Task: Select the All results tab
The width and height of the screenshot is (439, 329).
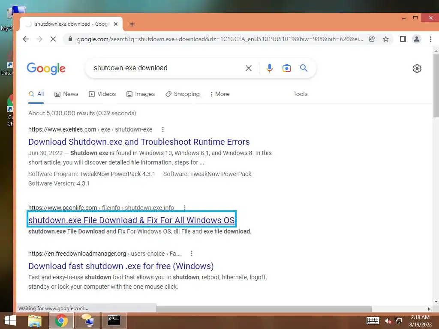Action: point(36,94)
